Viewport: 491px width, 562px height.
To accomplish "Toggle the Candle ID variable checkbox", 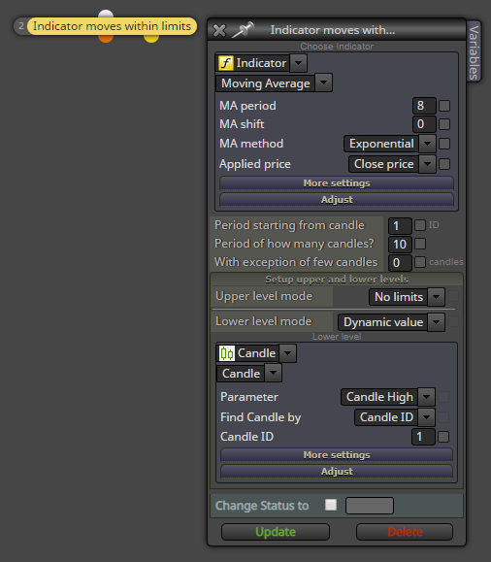I will pos(443,437).
